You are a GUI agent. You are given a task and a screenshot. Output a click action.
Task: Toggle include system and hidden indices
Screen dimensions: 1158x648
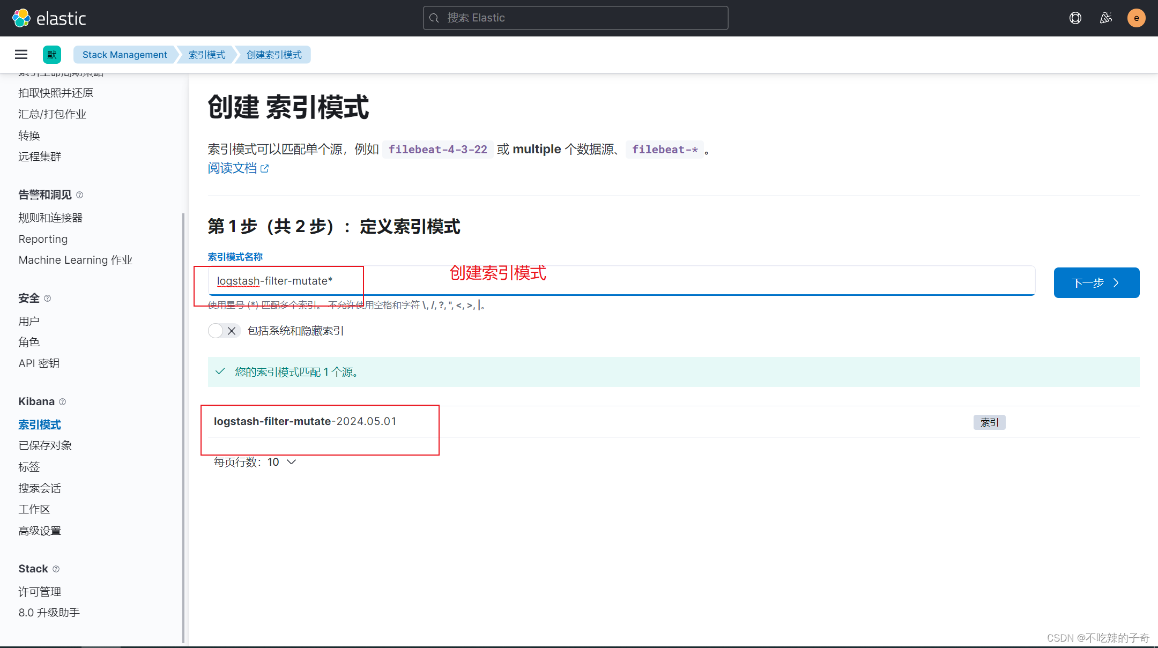point(224,331)
